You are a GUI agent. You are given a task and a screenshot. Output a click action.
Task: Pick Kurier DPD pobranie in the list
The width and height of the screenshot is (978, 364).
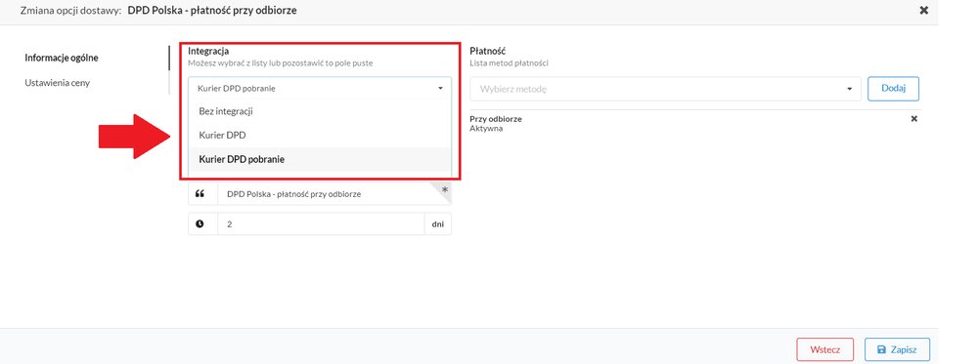pos(320,159)
